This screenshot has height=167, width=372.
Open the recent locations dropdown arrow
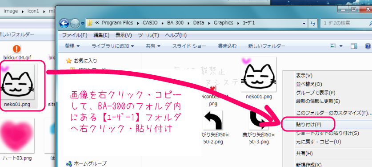pos(83,23)
